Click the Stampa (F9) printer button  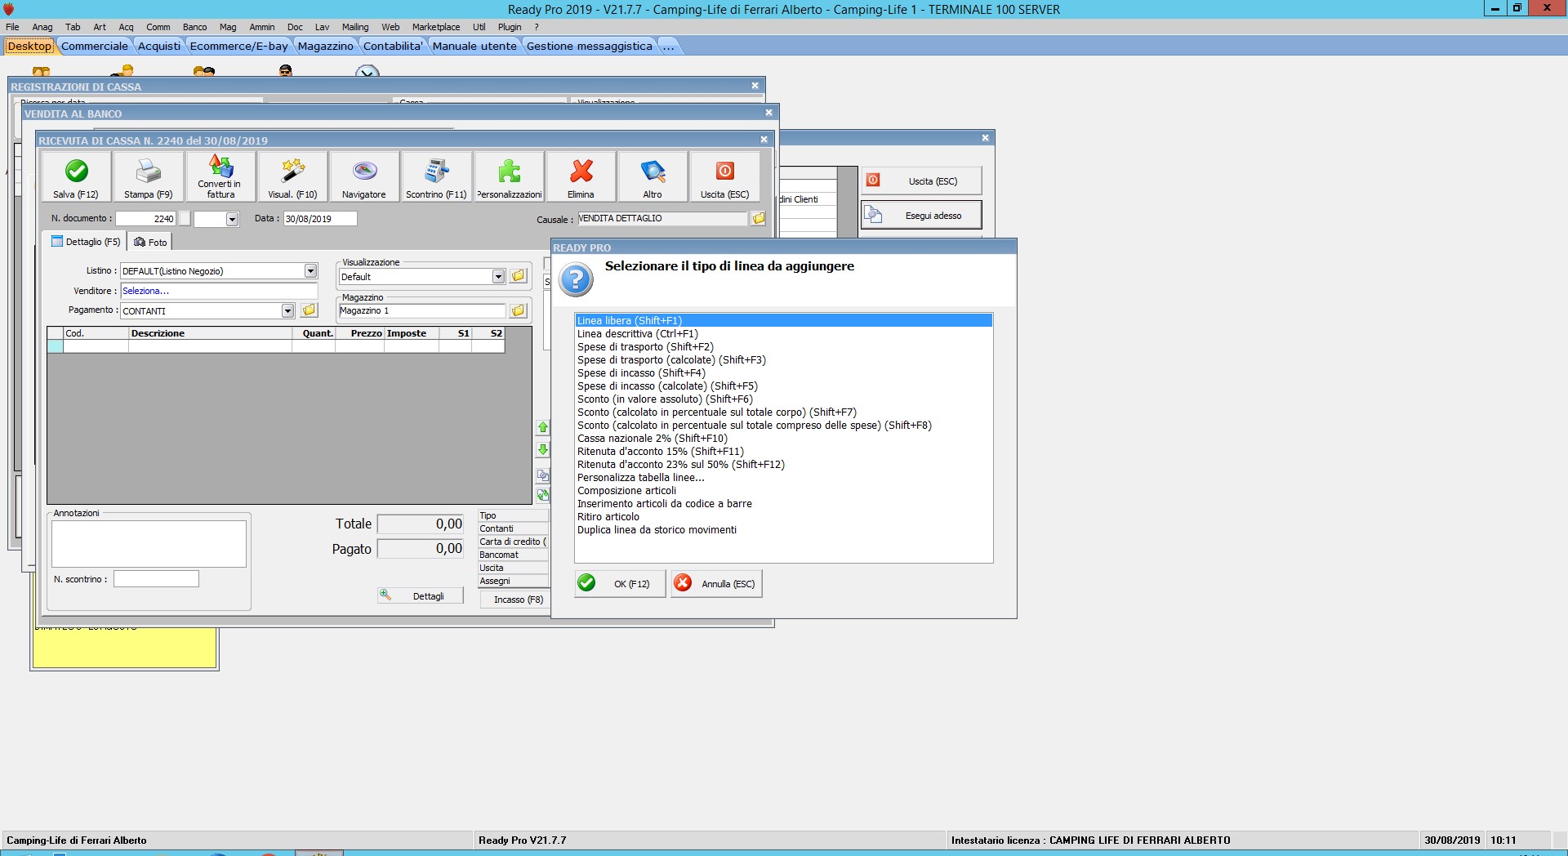(148, 176)
